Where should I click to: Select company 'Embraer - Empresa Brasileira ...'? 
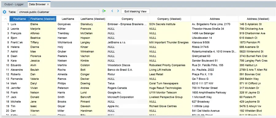(127, 24)
